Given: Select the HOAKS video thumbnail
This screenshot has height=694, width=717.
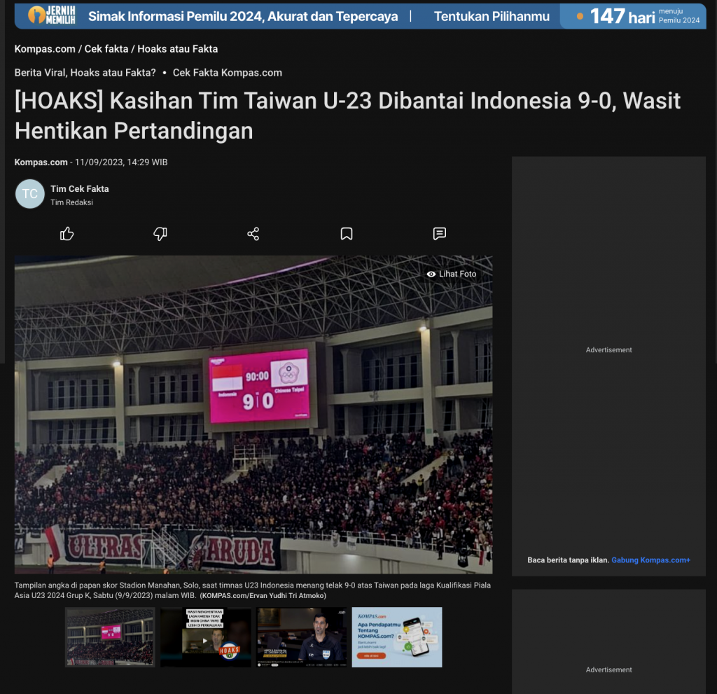Looking at the screenshot, I should point(206,637).
